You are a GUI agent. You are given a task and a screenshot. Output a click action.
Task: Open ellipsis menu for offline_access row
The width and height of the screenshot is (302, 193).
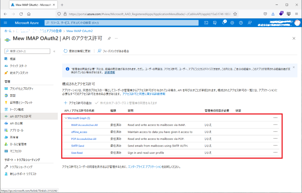coord(276,132)
